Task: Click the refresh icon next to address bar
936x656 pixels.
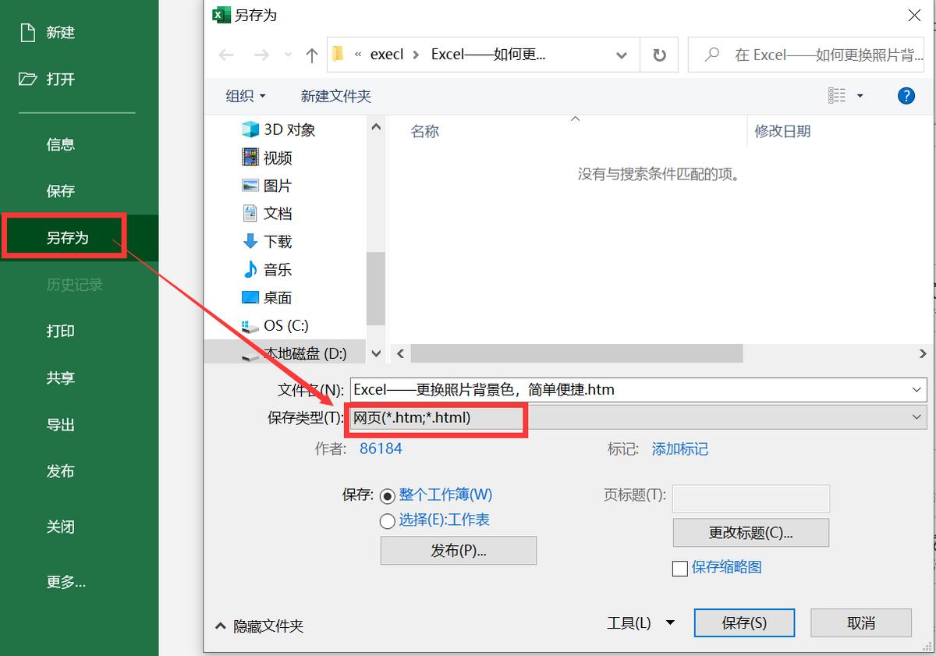Action: [x=659, y=55]
